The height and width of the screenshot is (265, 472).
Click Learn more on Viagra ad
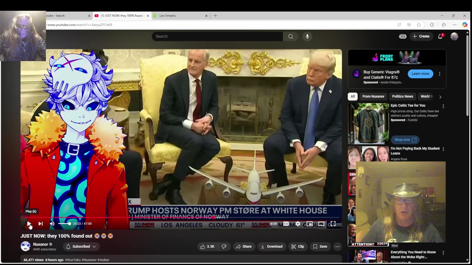click(420, 74)
